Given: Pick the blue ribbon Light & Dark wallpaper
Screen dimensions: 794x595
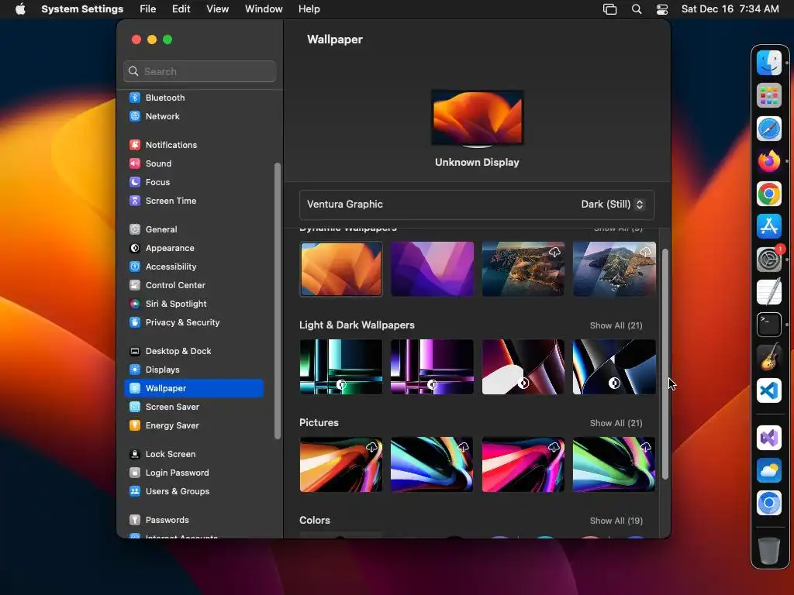Looking at the screenshot, I should click(614, 366).
